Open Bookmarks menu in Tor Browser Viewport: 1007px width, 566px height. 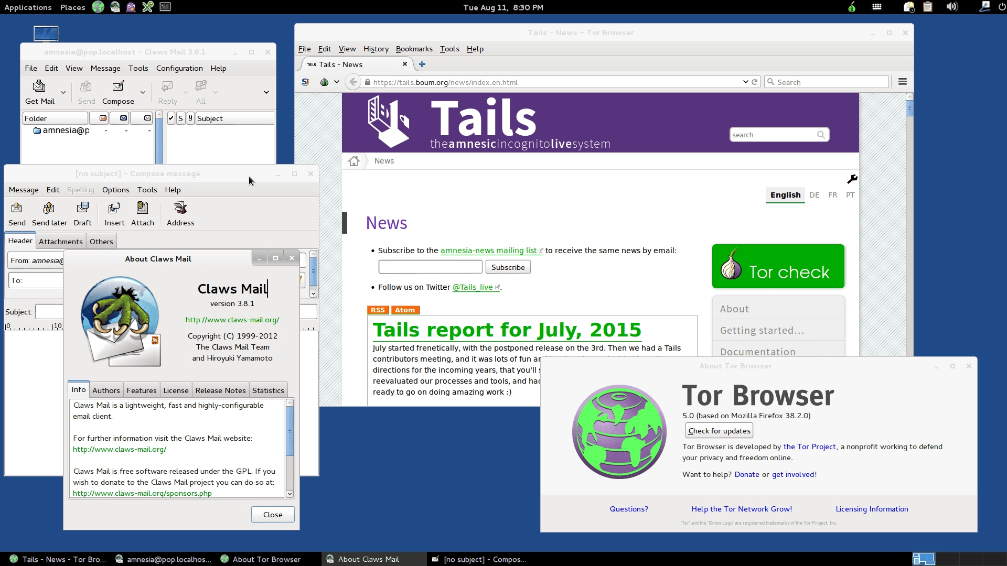point(414,49)
